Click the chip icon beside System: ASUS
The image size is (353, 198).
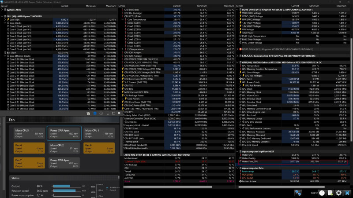click(5, 10)
